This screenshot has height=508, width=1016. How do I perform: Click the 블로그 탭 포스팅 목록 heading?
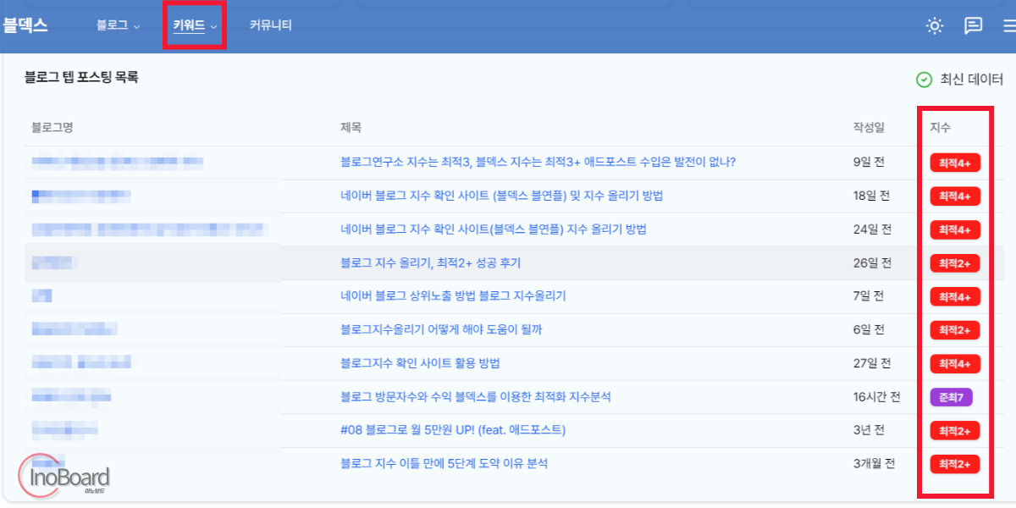pyautogui.click(x=81, y=77)
